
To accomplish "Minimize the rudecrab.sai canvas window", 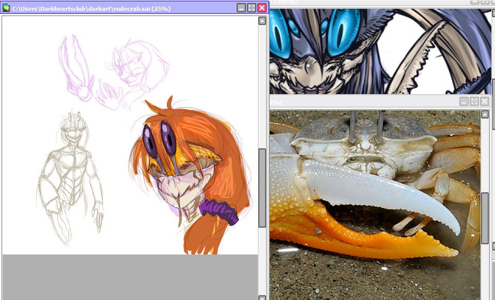I will pos(241,8).
